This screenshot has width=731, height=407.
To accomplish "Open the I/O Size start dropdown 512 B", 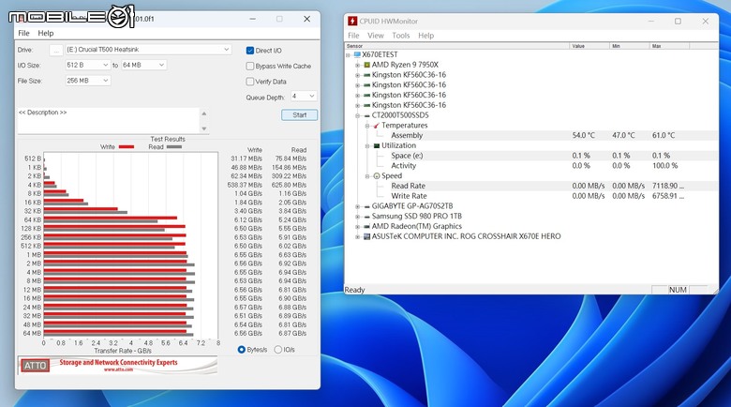I will (x=87, y=65).
